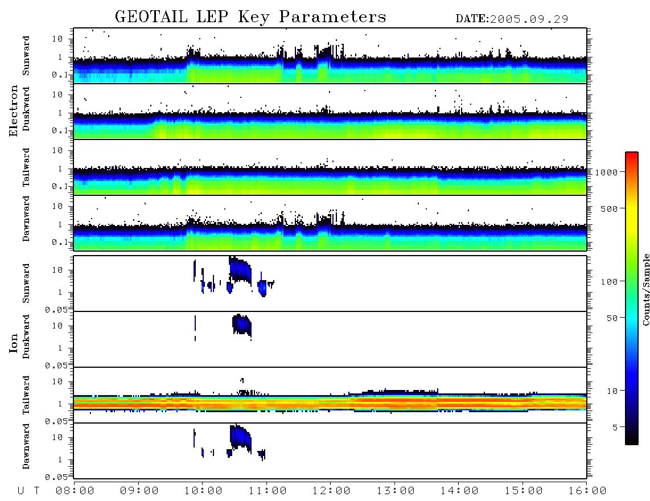Viewport: 650px width, 501px height.
Task: Select the Electron "Sunward" axis label
Action: pyautogui.click(x=26, y=56)
